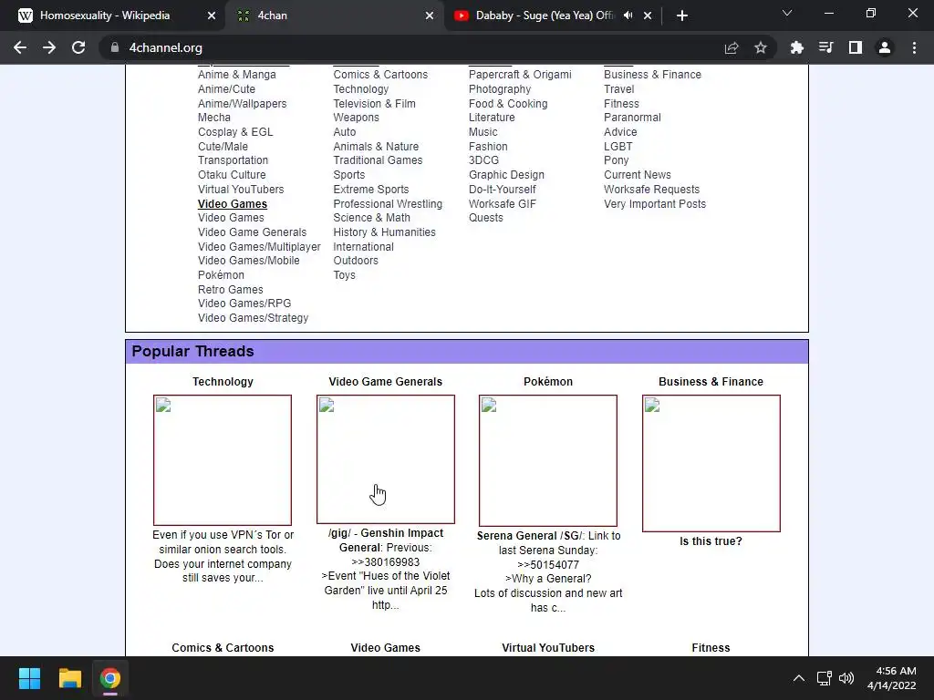Open the Retro Games board
This screenshot has height=700, width=934.
(231, 289)
